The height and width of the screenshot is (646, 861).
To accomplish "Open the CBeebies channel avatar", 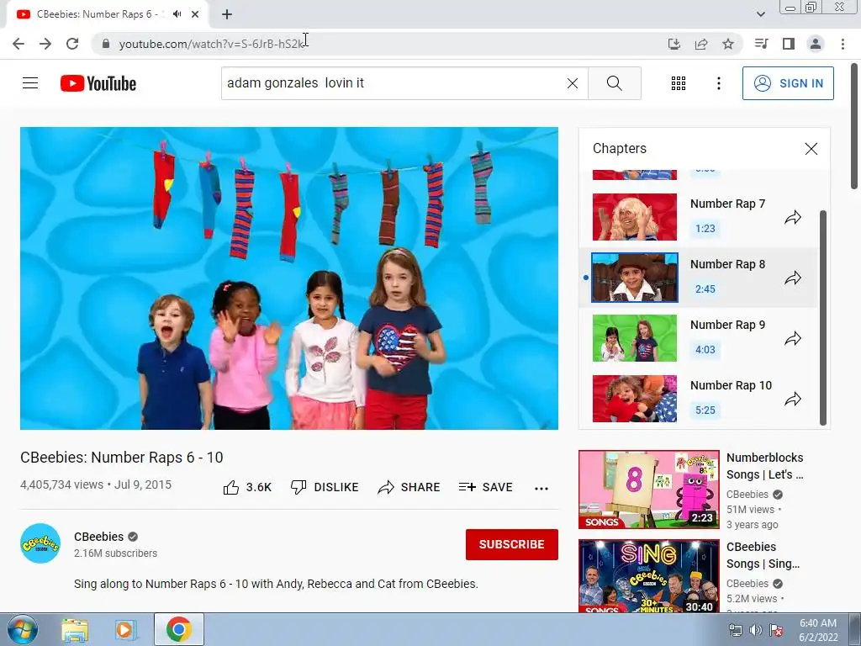I will tap(40, 543).
